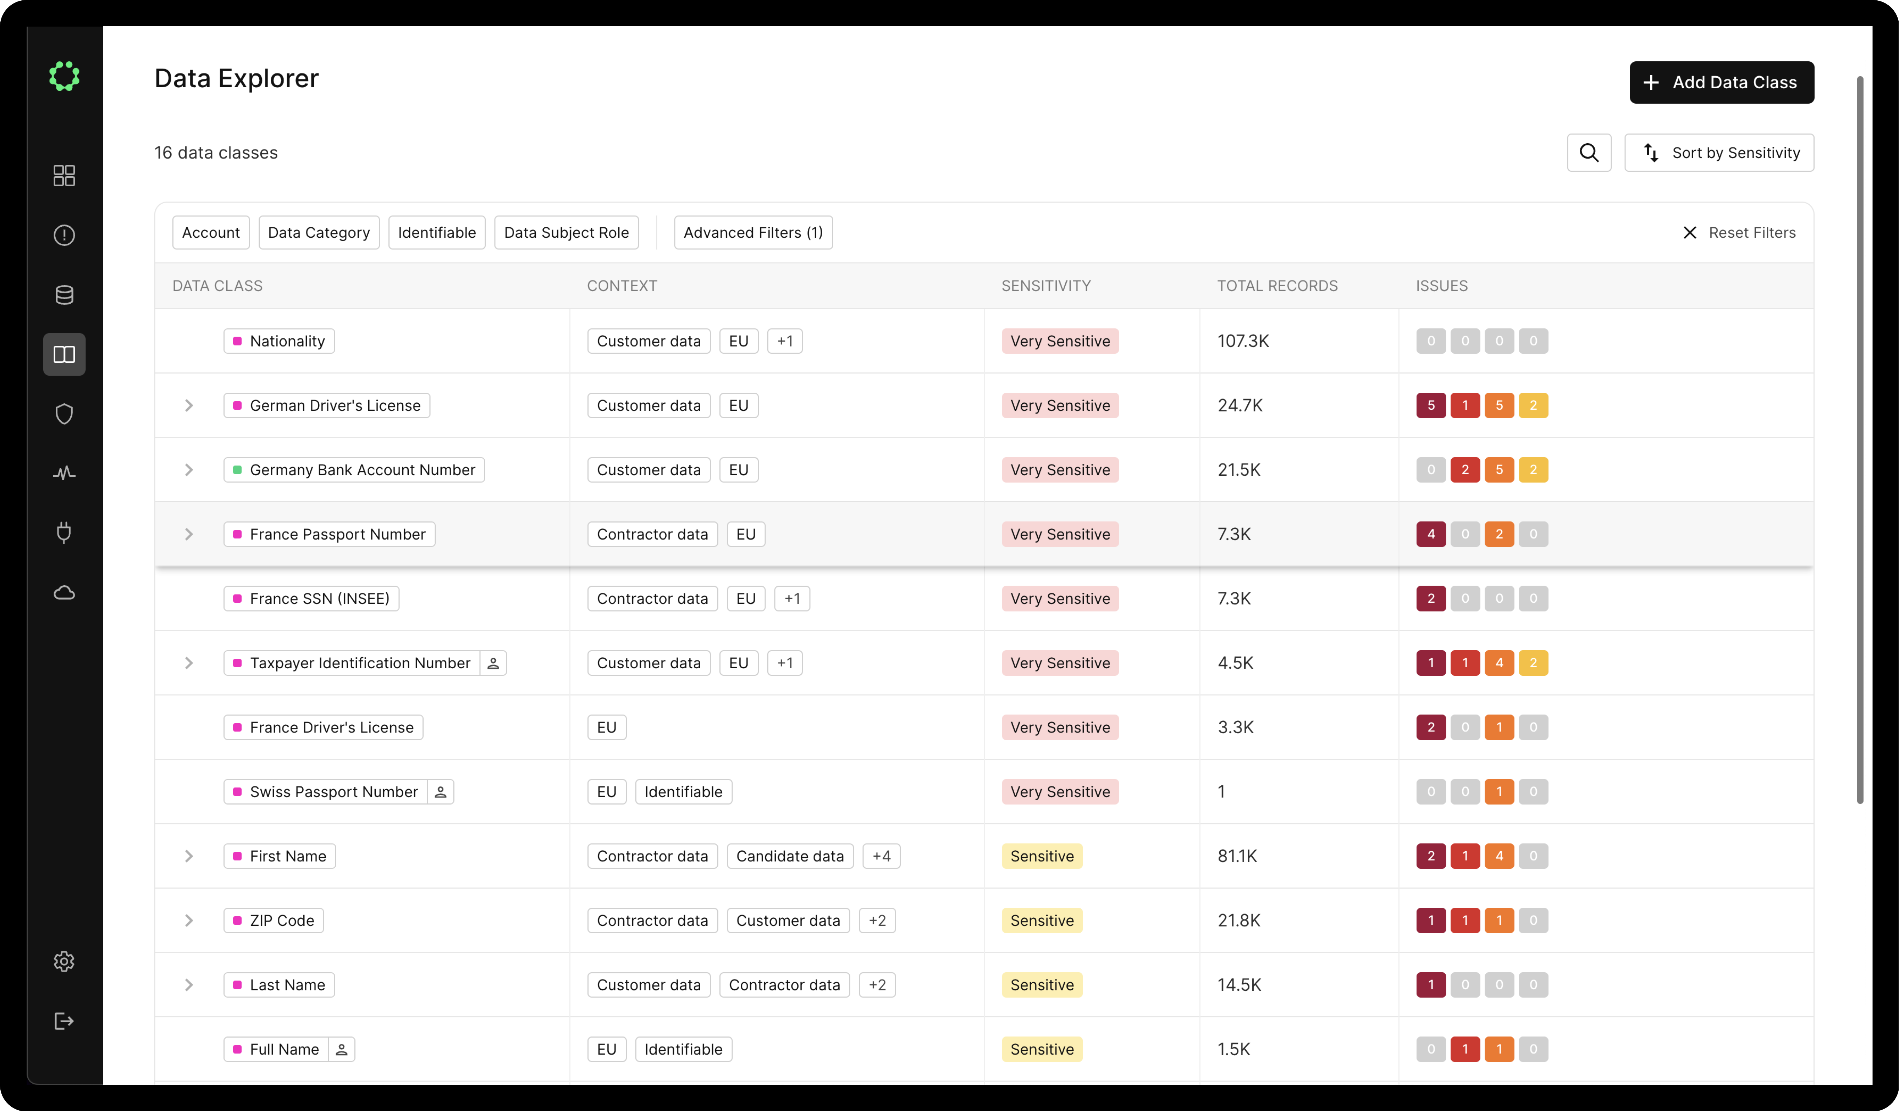The height and width of the screenshot is (1111, 1899).
Task: Click the Add Data Class button
Action: pos(1721,82)
